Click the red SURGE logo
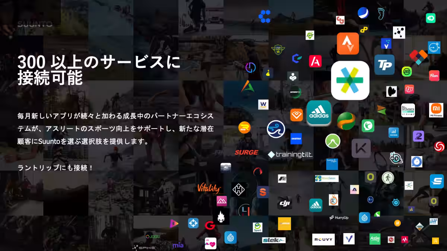 (x=246, y=152)
